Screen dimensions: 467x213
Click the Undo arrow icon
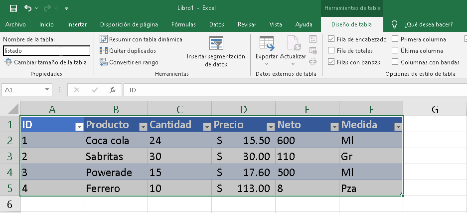[28, 8]
